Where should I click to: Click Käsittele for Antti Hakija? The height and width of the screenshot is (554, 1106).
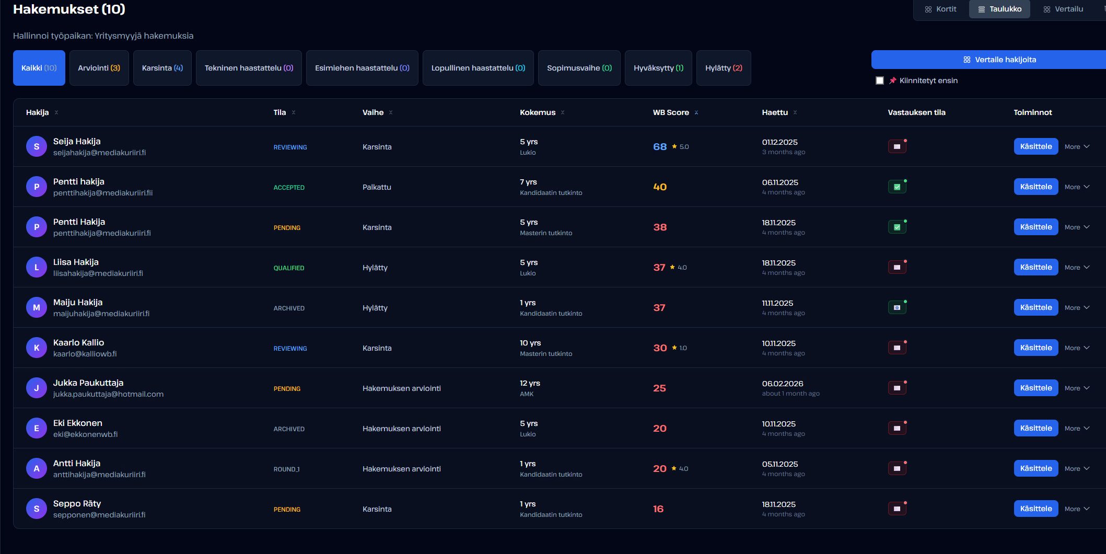[x=1035, y=468]
